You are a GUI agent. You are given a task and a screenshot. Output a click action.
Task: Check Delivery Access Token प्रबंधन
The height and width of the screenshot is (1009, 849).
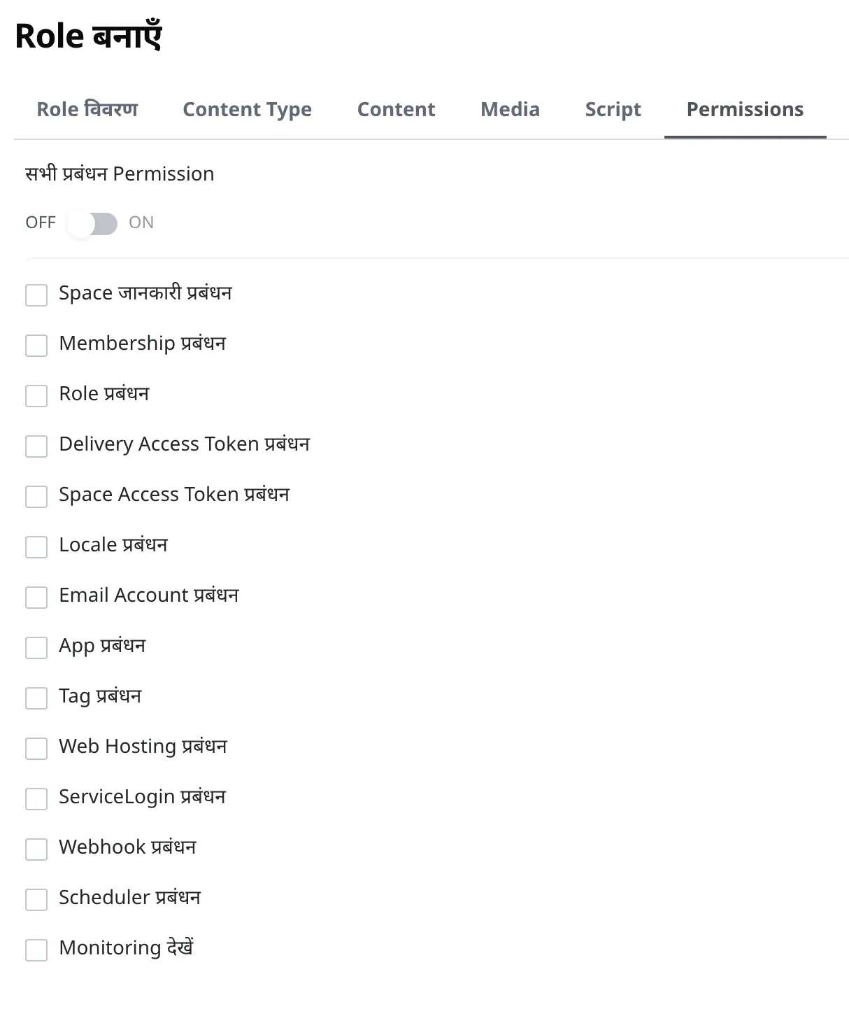point(36,446)
